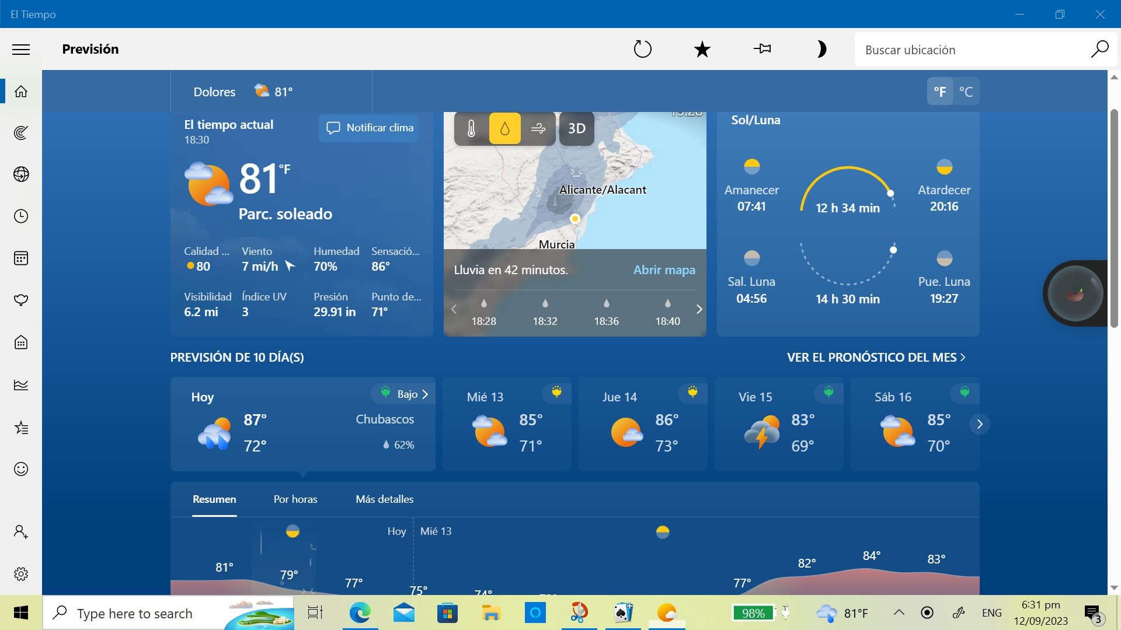The image size is (1121, 630).
Task: Click the floating round widget
Action: pyautogui.click(x=1075, y=293)
